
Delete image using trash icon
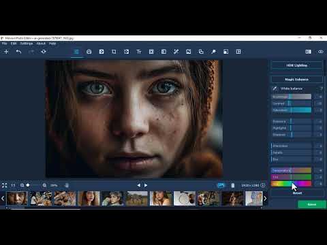(x=233, y=185)
